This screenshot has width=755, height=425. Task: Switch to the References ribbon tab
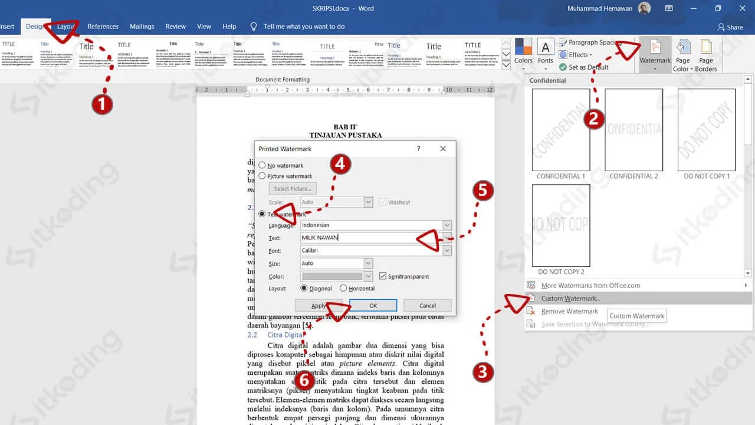pos(103,27)
